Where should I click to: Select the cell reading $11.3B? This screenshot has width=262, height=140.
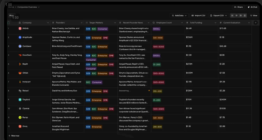[x=201, y=110]
